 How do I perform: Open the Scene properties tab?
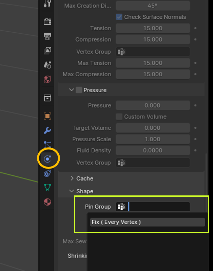pos(47,65)
